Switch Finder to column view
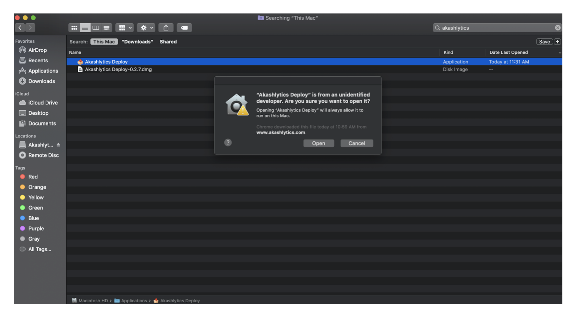Viewport: 576px width, 318px height. point(96,28)
